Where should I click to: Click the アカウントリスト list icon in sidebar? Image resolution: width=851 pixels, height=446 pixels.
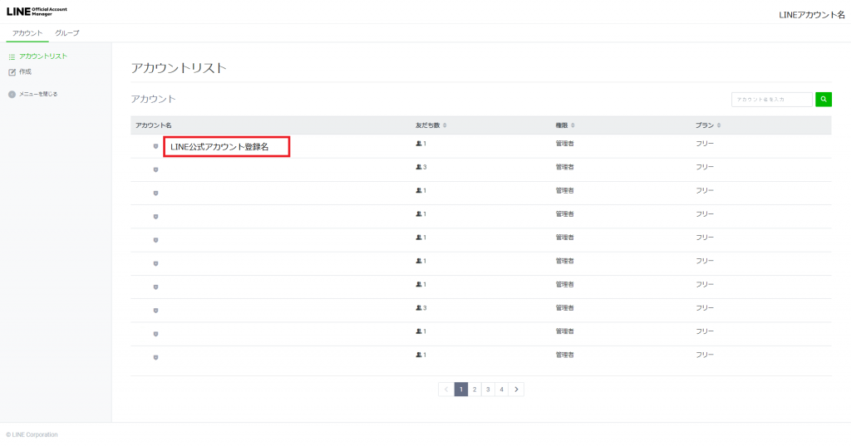click(x=12, y=56)
